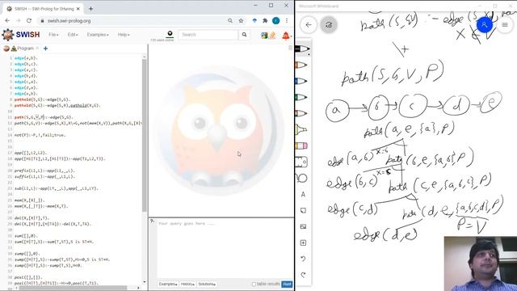Image resolution: width=517 pixels, height=291 pixels.
Task: Open Chrome three-dot menu
Action: pyautogui.click(x=287, y=20)
